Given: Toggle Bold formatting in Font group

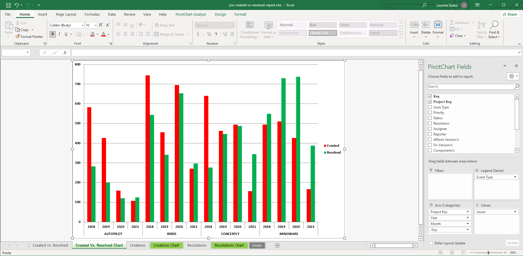Looking at the screenshot, I should (x=53, y=34).
